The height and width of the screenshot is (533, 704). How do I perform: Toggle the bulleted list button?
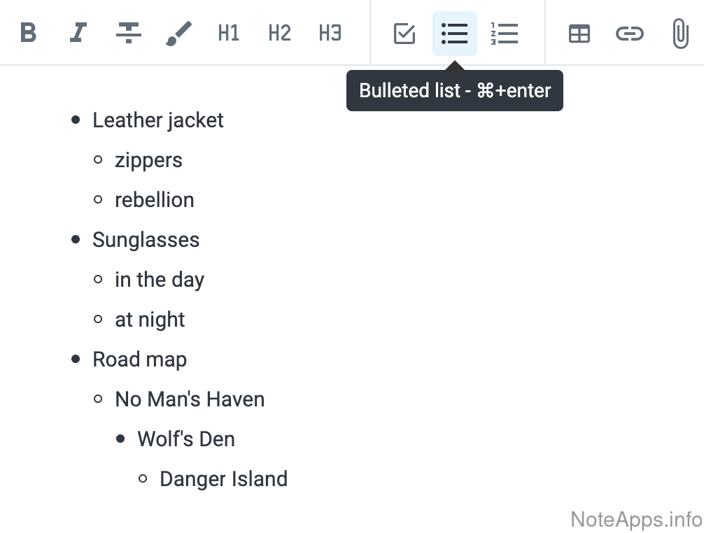tap(455, 33)
